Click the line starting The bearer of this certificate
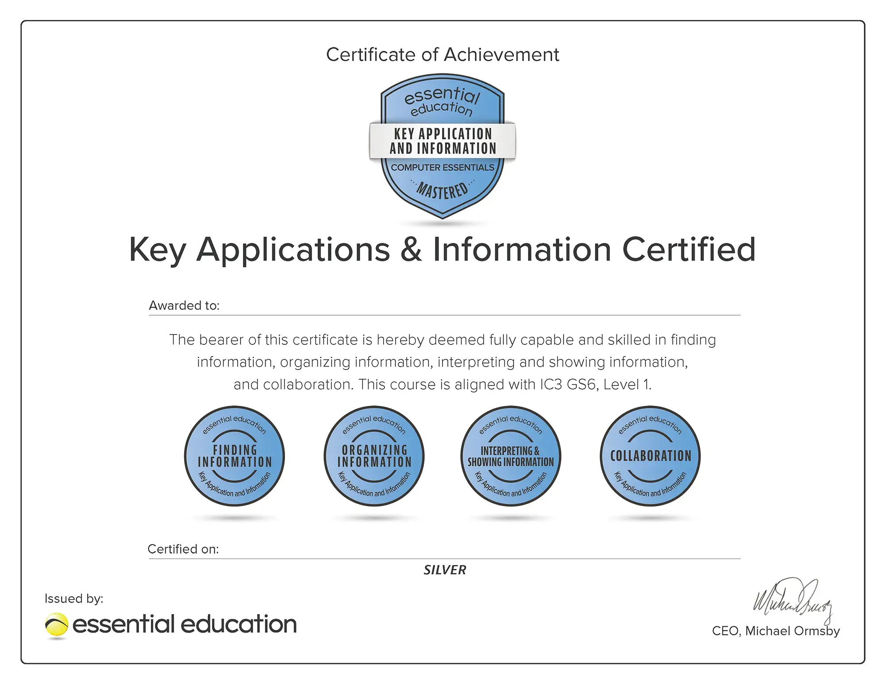 click(x=442, y=340)
